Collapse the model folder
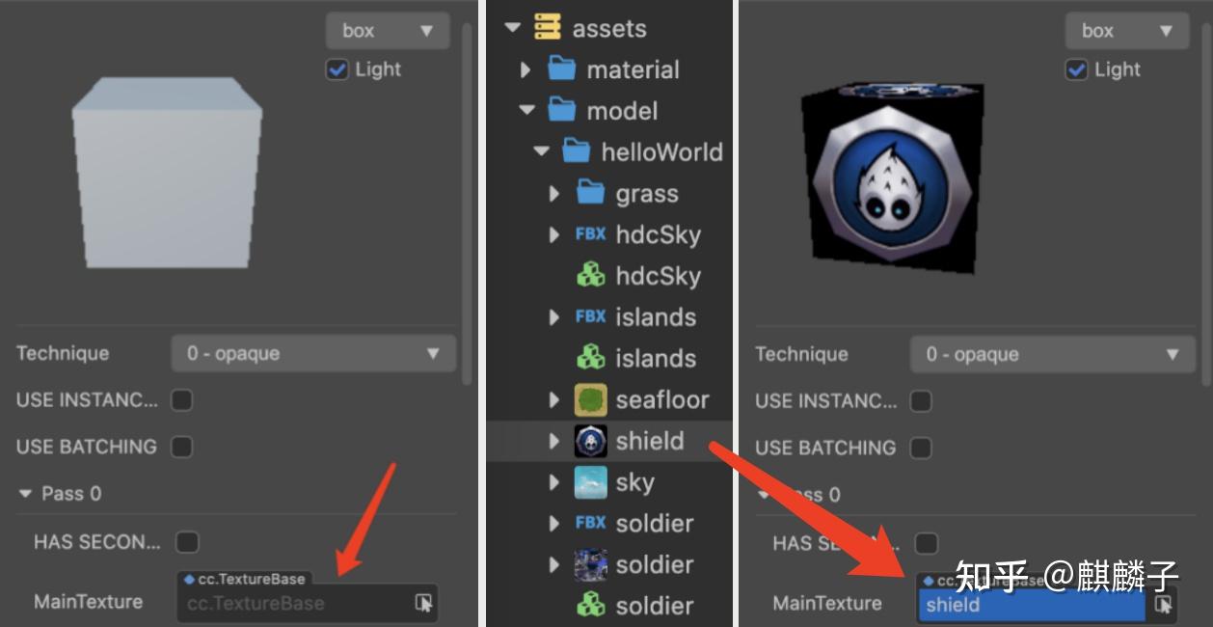The height and width of the screenshot is (627, 1213). tap(526, 110)
